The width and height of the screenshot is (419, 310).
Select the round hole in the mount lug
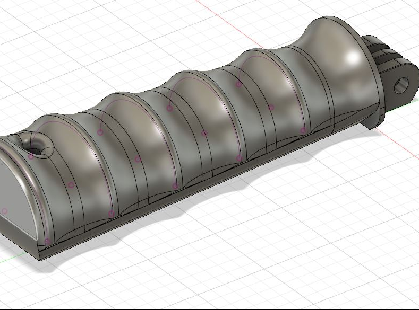pyautogui.click(x=402, y=85)
